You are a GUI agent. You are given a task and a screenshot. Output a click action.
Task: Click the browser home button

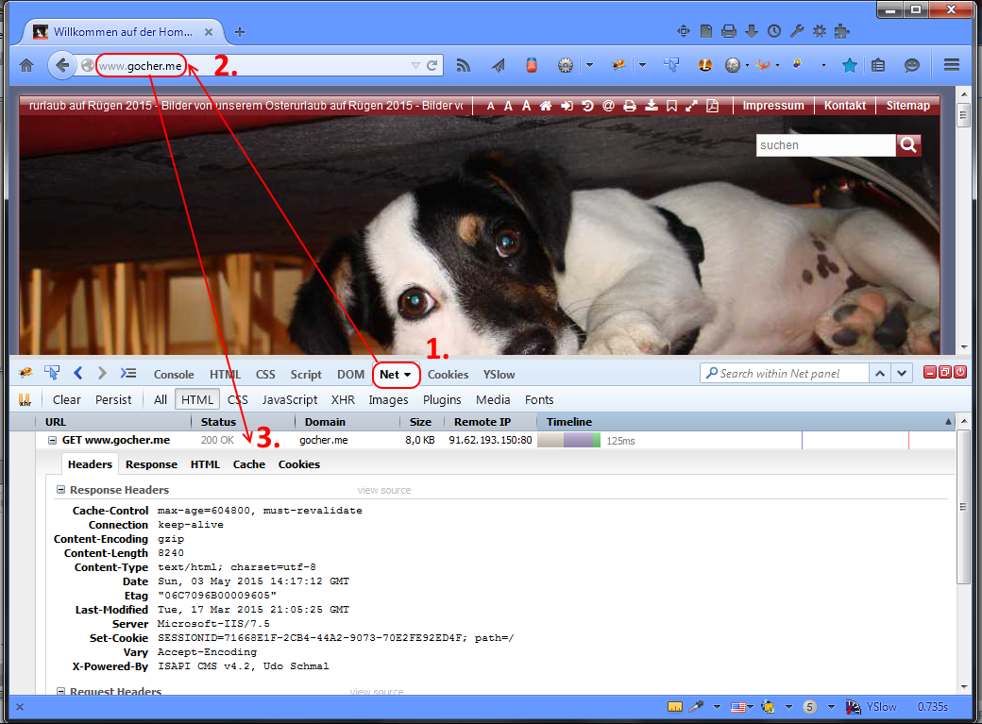(x=26, y=65)
